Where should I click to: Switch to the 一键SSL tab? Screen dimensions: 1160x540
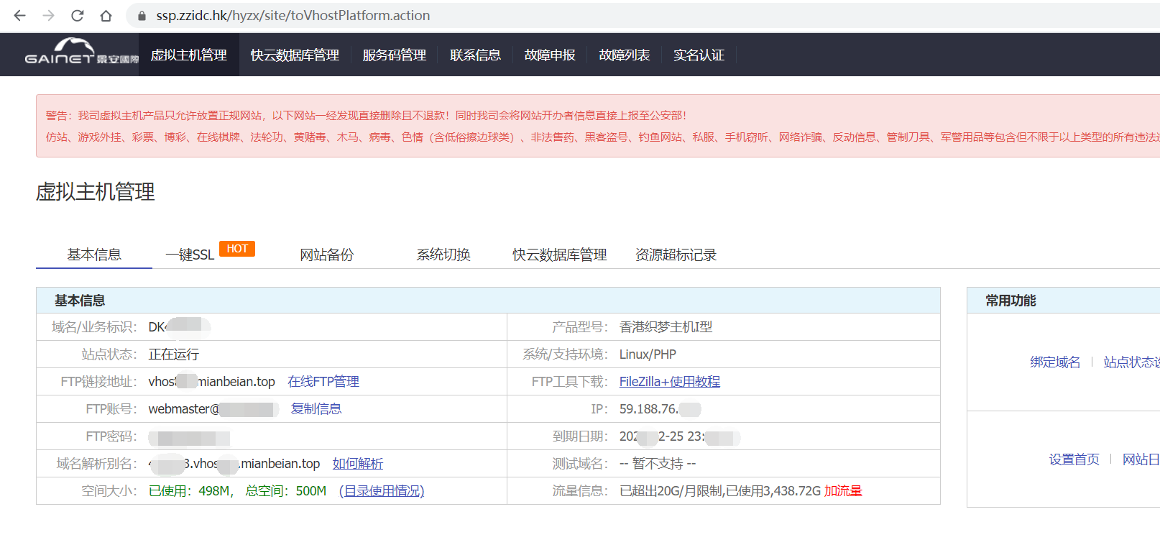tap(190, 255)
